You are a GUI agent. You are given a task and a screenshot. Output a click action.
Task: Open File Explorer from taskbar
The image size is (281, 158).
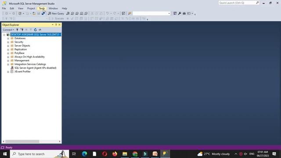click(125, 154)
